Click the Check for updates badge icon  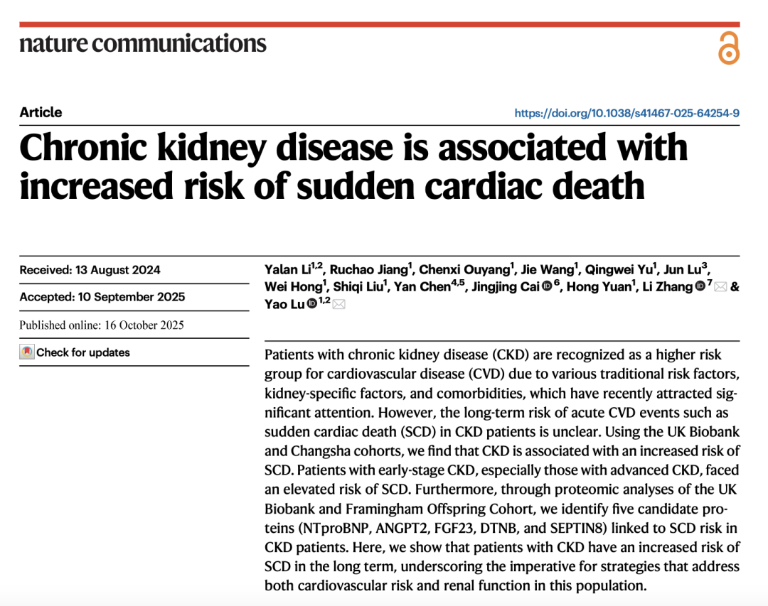27,352
